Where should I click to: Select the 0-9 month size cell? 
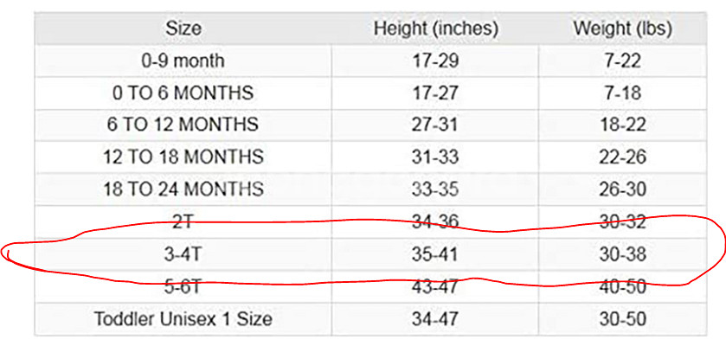tap(183, 61)
